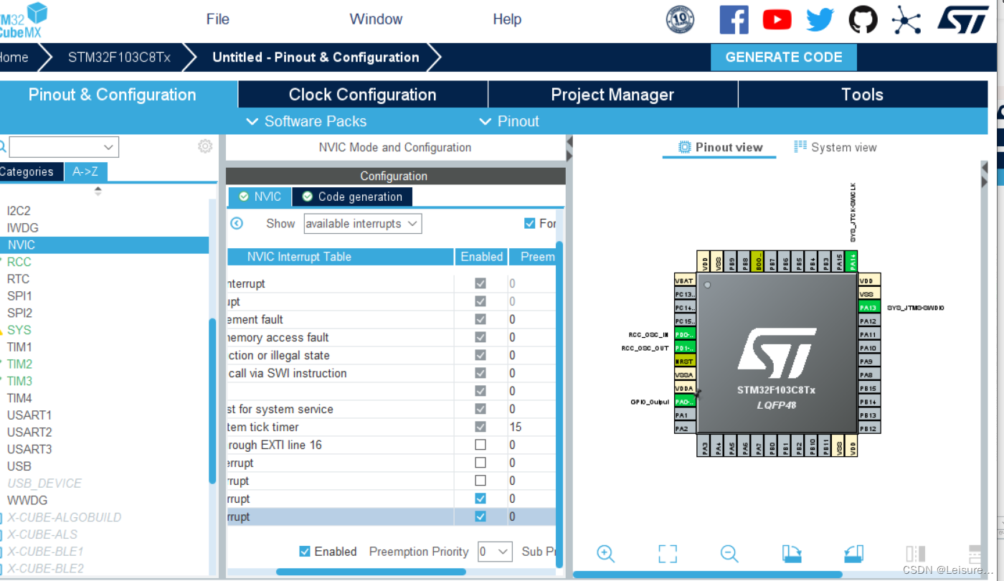Screen dimensions: 1004x581
Task: Collapse the categories list arrow toggle
Action: click(98, 191)
